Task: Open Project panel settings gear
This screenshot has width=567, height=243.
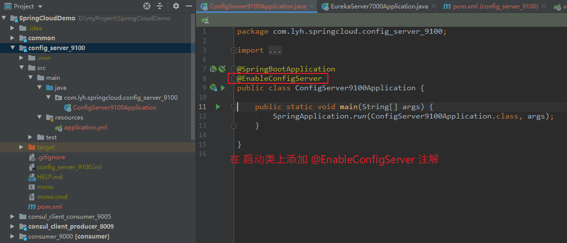Action: pyautogui.click(x=176, y=6)
